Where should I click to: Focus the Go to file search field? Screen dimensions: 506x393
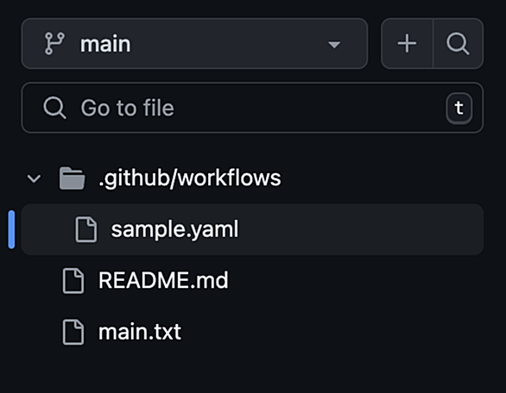pyautogui.click(x=252, y=108)
